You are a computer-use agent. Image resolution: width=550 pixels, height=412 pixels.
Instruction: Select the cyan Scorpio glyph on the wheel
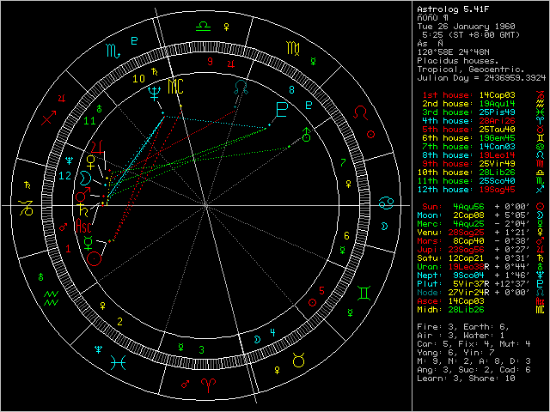click(113, 51)
